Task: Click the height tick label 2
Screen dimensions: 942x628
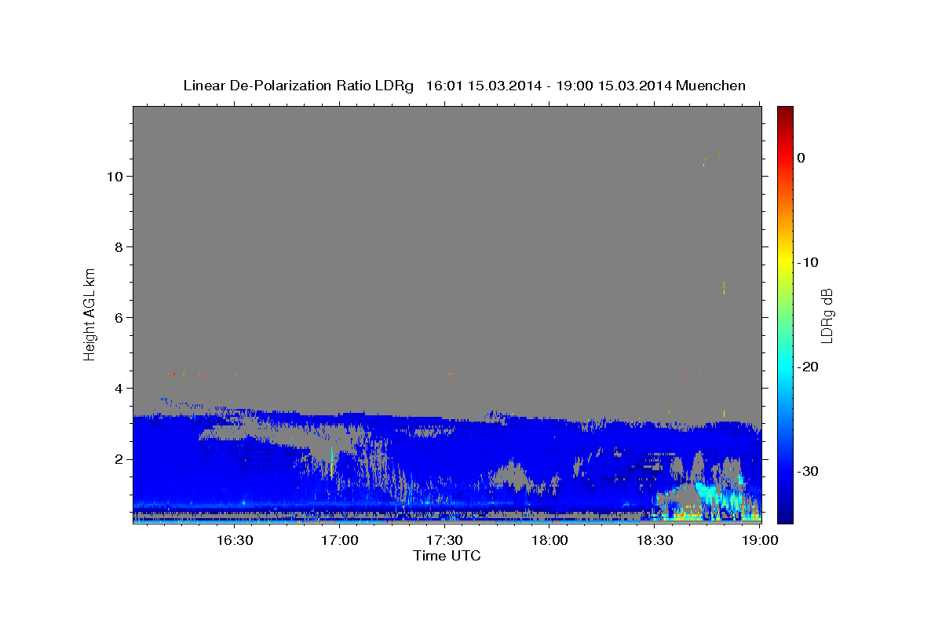Action: 119,458
